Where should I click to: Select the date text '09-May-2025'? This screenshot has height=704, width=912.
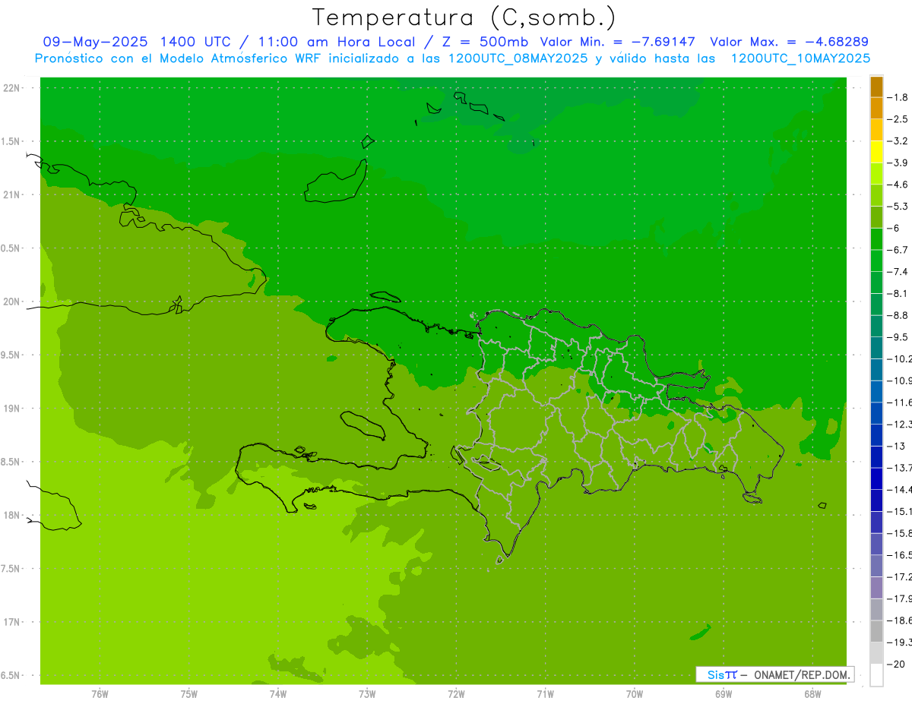(95, 42)
